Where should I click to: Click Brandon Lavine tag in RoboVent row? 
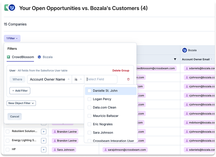65,131
